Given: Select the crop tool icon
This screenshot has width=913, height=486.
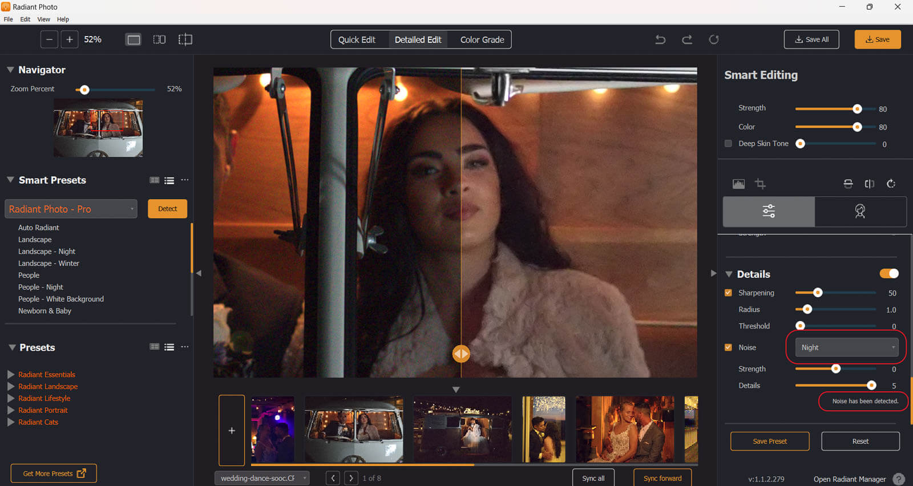Looking at the screenshot, I should (x=760, y=184).
